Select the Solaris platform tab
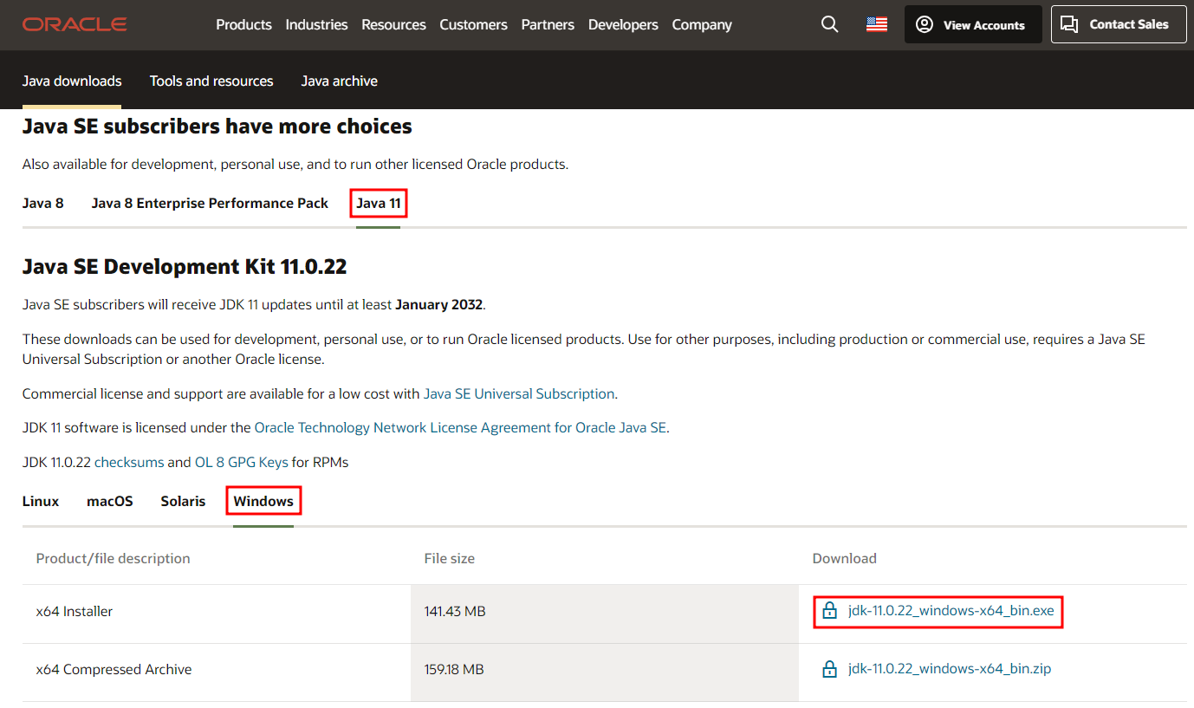Image resolution: width=1194 pixels, height=708 pixels. click(x=183, y=501)
